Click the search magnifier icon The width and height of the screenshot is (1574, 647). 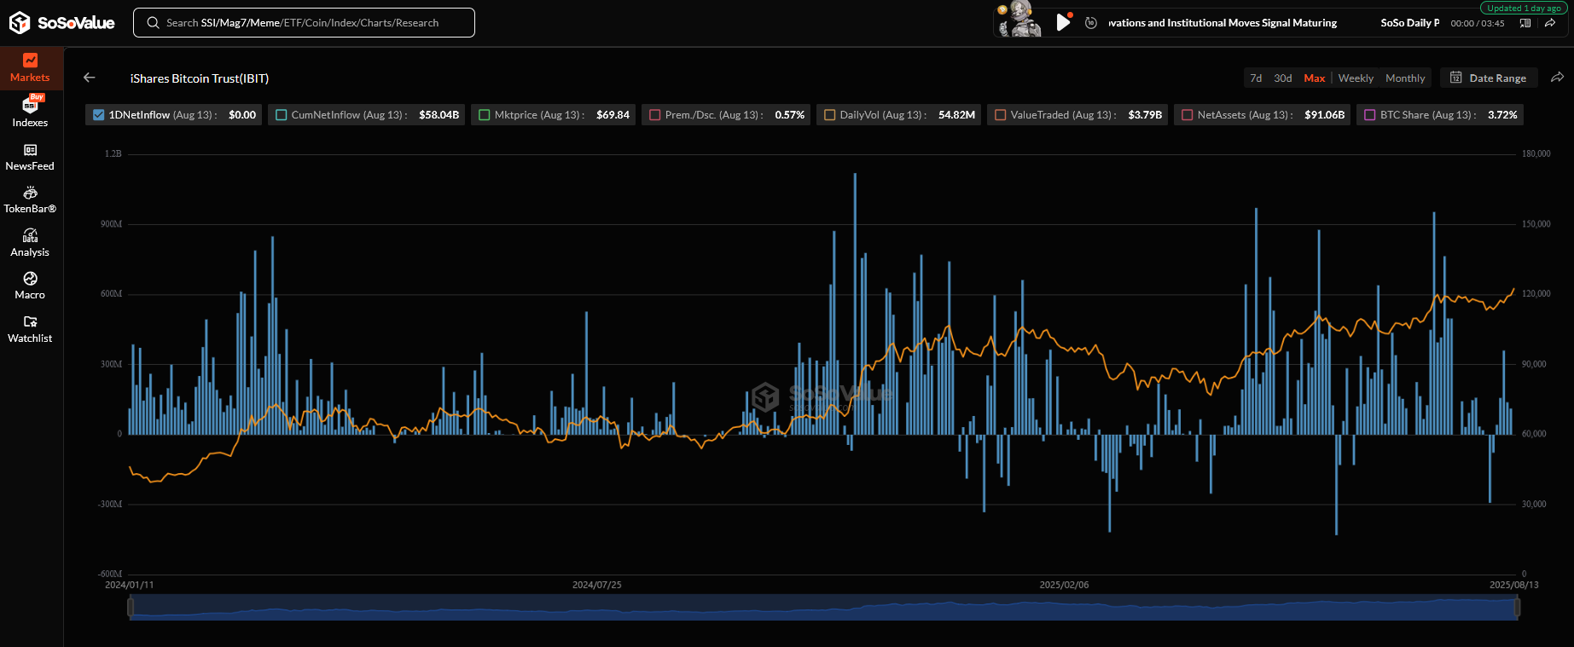click(x=154, y=23)
